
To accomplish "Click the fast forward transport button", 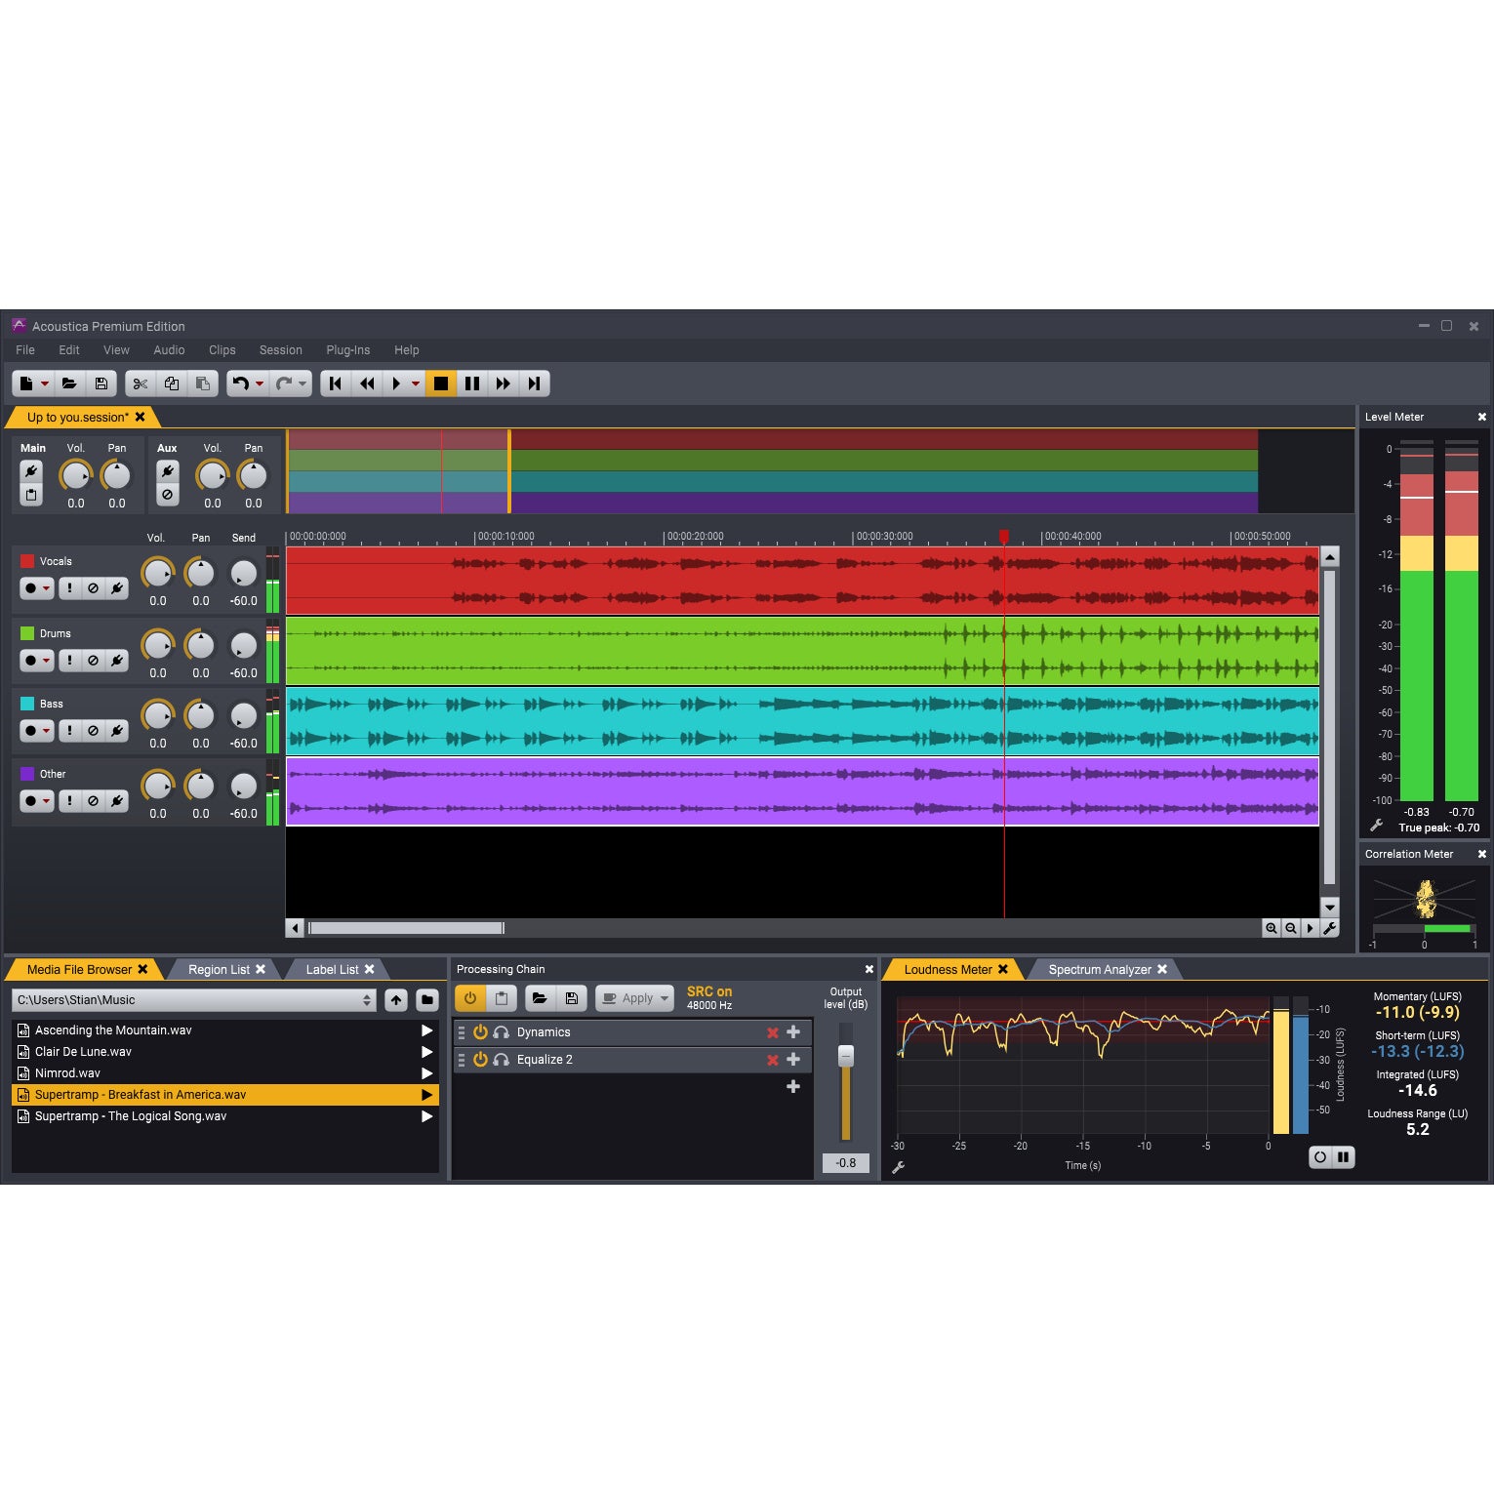I will pos(504,384).
